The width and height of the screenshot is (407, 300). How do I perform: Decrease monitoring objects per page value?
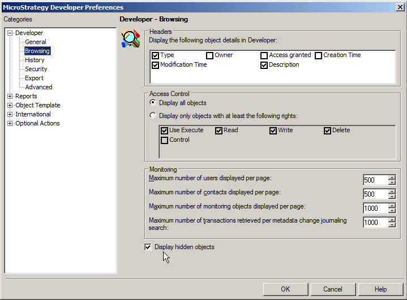(392, 210)
